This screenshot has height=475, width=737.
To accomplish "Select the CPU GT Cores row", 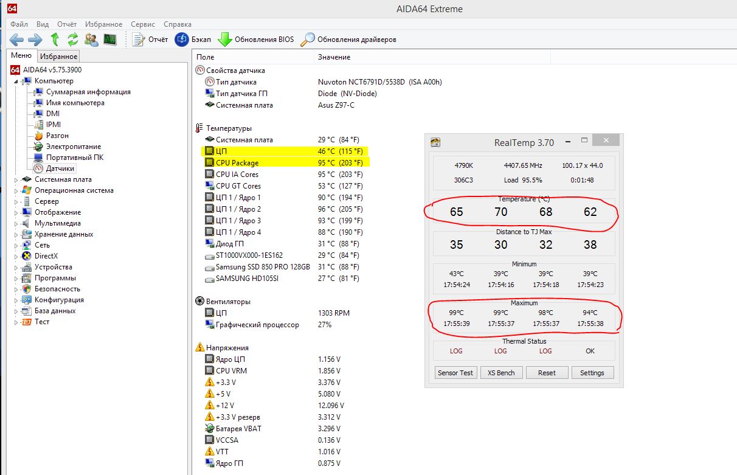I will [285, 185].
